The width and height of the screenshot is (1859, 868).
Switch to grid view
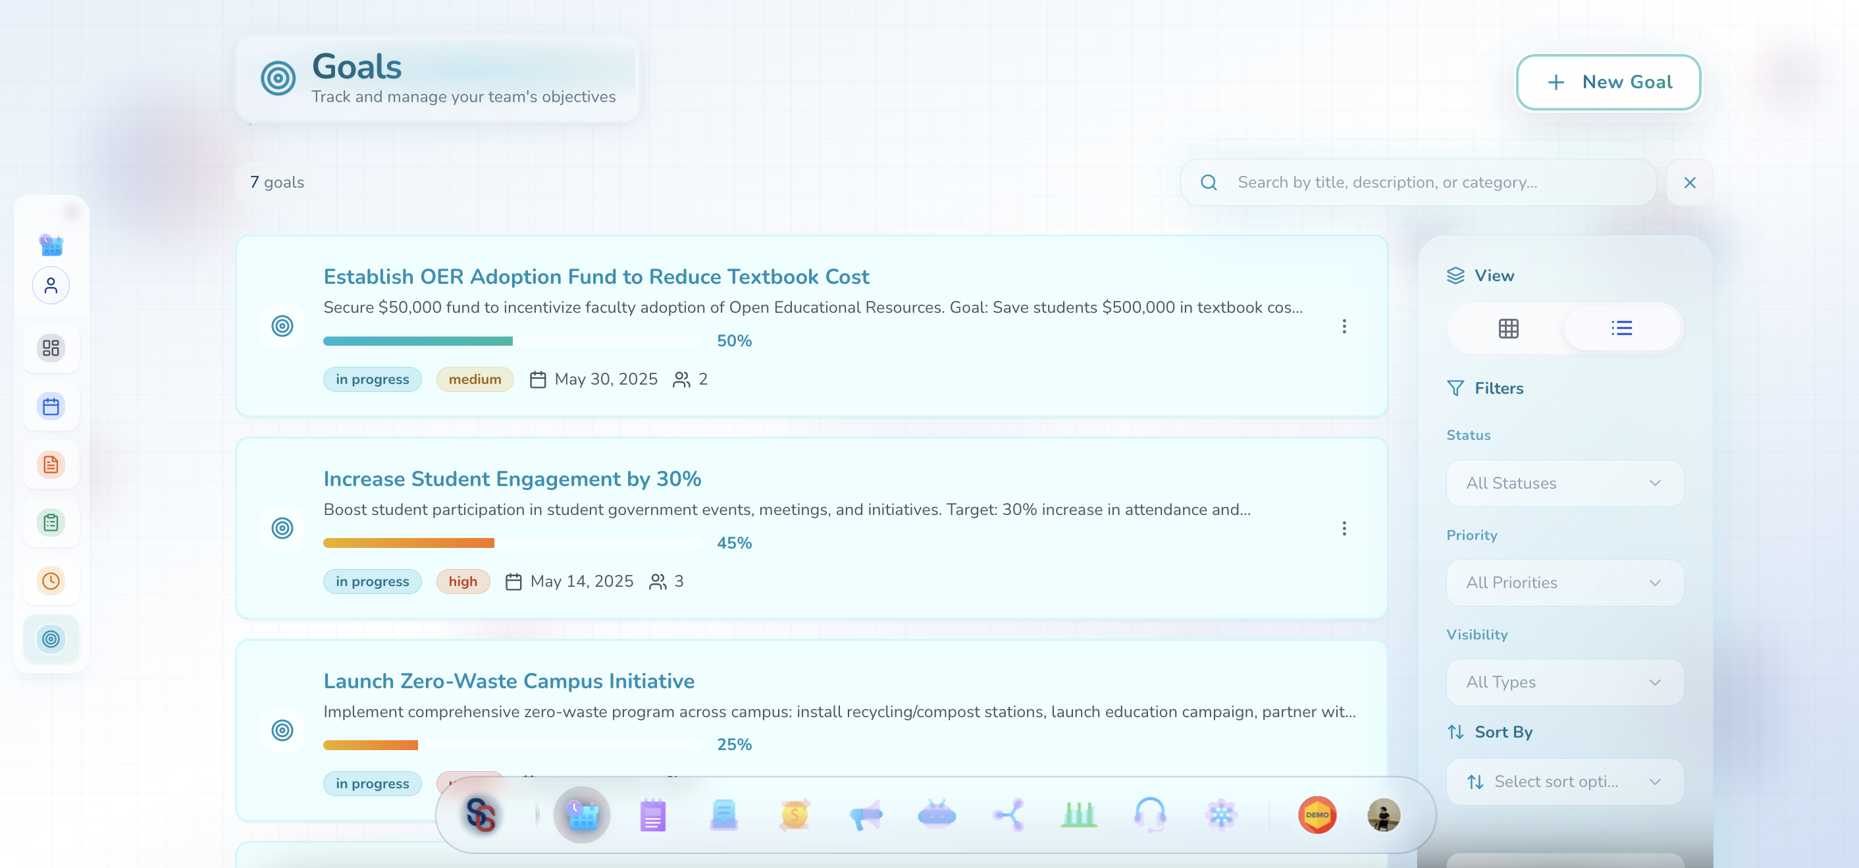click(x=1508, y=329)
